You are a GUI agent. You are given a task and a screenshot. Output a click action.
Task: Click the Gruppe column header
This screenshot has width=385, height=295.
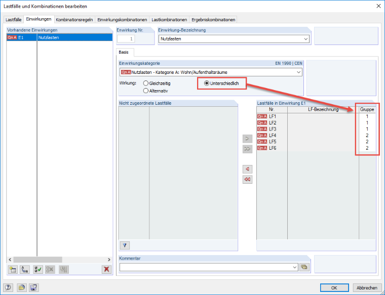click(x=367, y=110)
